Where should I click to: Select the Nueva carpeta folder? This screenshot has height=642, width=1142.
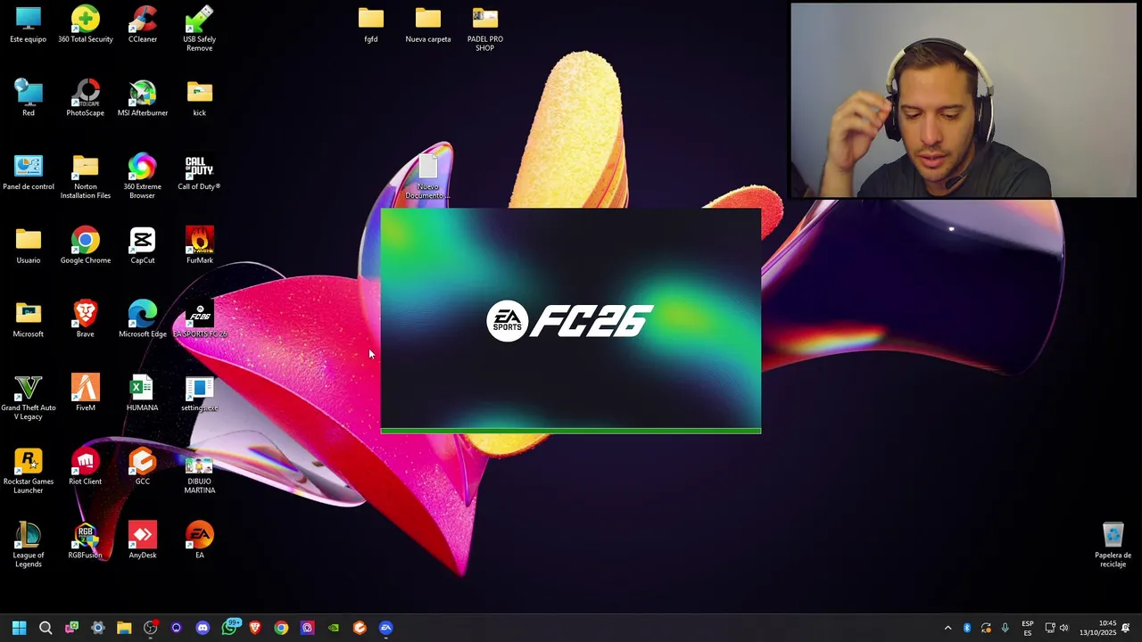point(428,24)
